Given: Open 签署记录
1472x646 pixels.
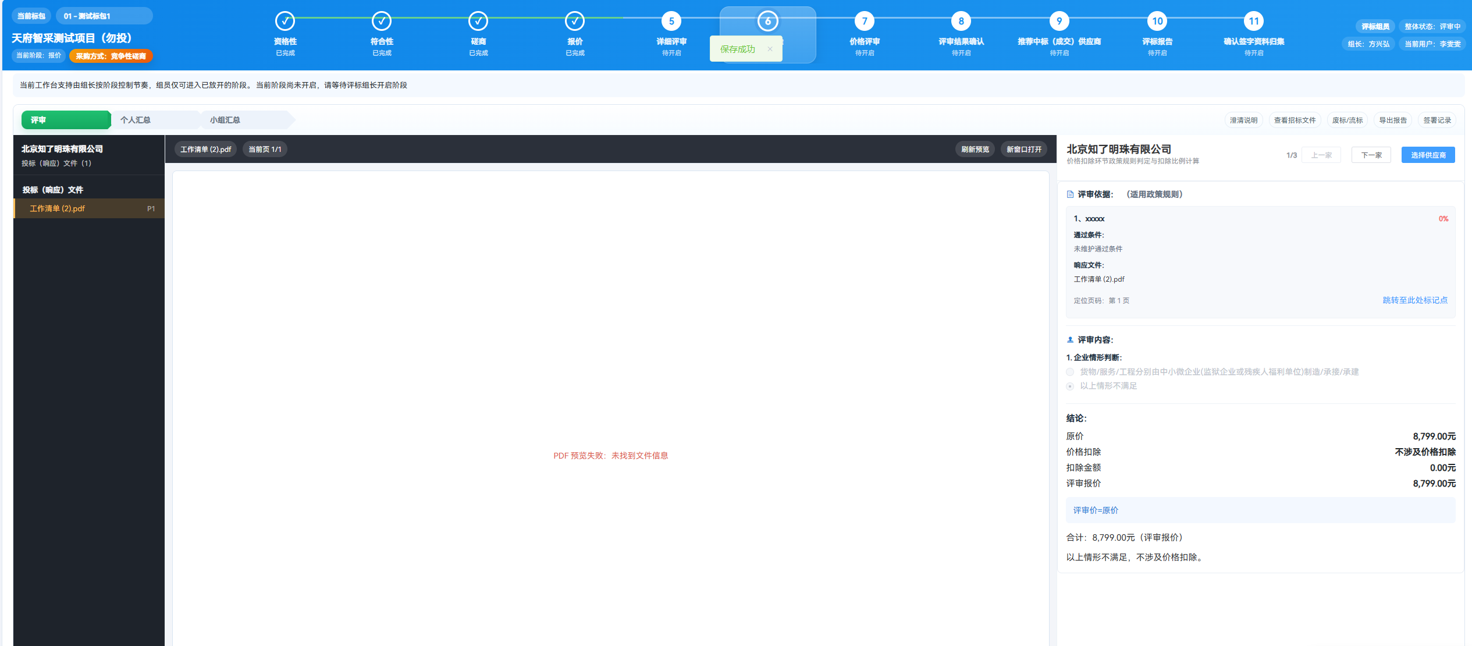Looking at the screenshot, I should 1437,120.
